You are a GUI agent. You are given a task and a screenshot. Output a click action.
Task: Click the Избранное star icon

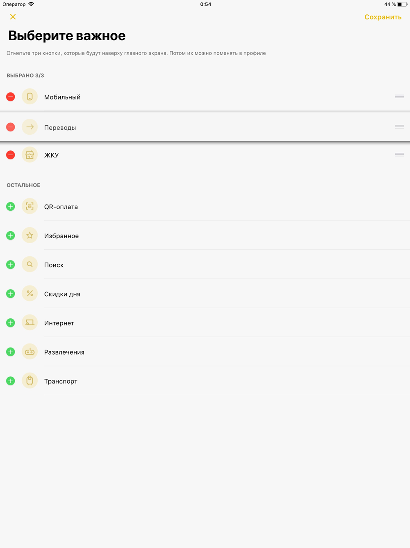30,236
